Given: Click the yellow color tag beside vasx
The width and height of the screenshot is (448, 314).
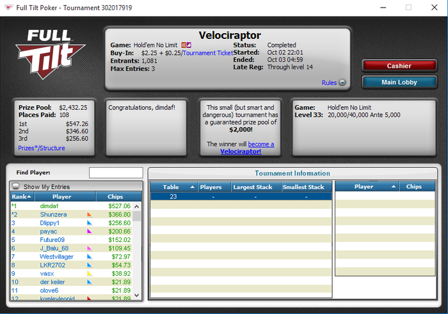Looking at the screenshot, I should point(90,274).
